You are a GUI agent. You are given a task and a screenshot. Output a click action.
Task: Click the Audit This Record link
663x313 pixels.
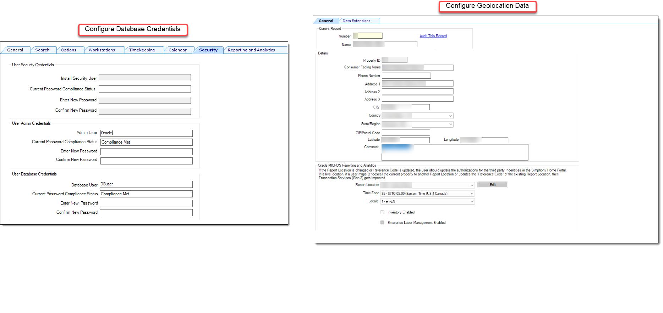pyautogui.click(x=433, y=36)
